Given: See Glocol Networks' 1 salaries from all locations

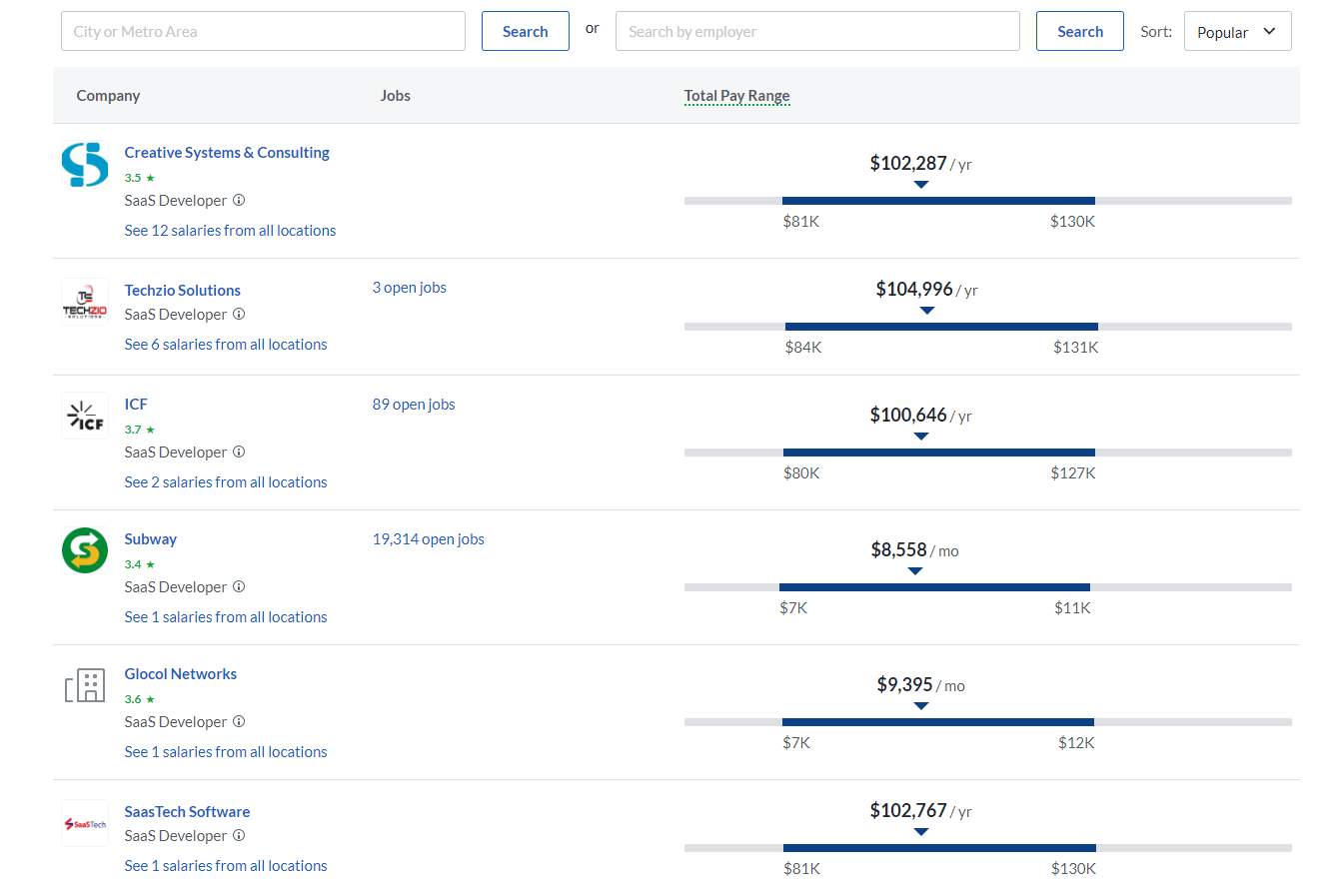Looking at the screenshot, I should click(x=226, y=752).
